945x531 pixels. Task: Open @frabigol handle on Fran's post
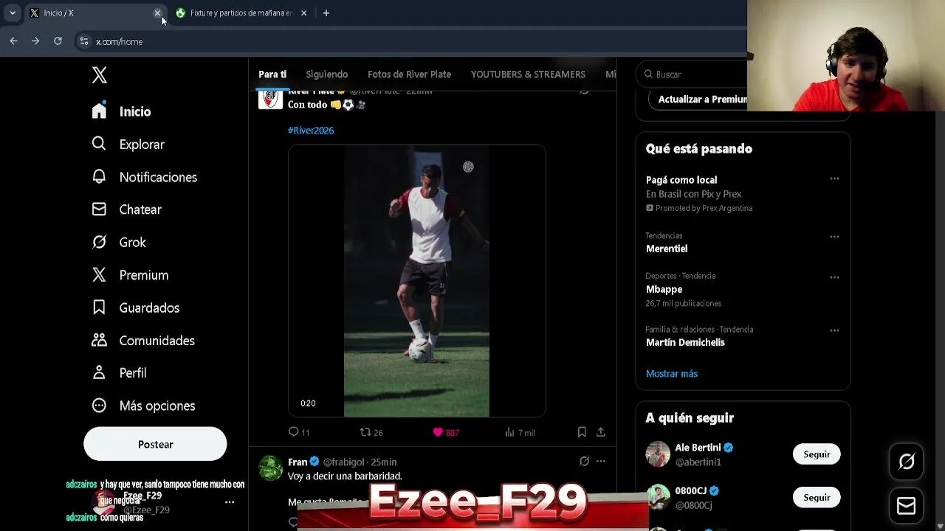pos(344,462)
